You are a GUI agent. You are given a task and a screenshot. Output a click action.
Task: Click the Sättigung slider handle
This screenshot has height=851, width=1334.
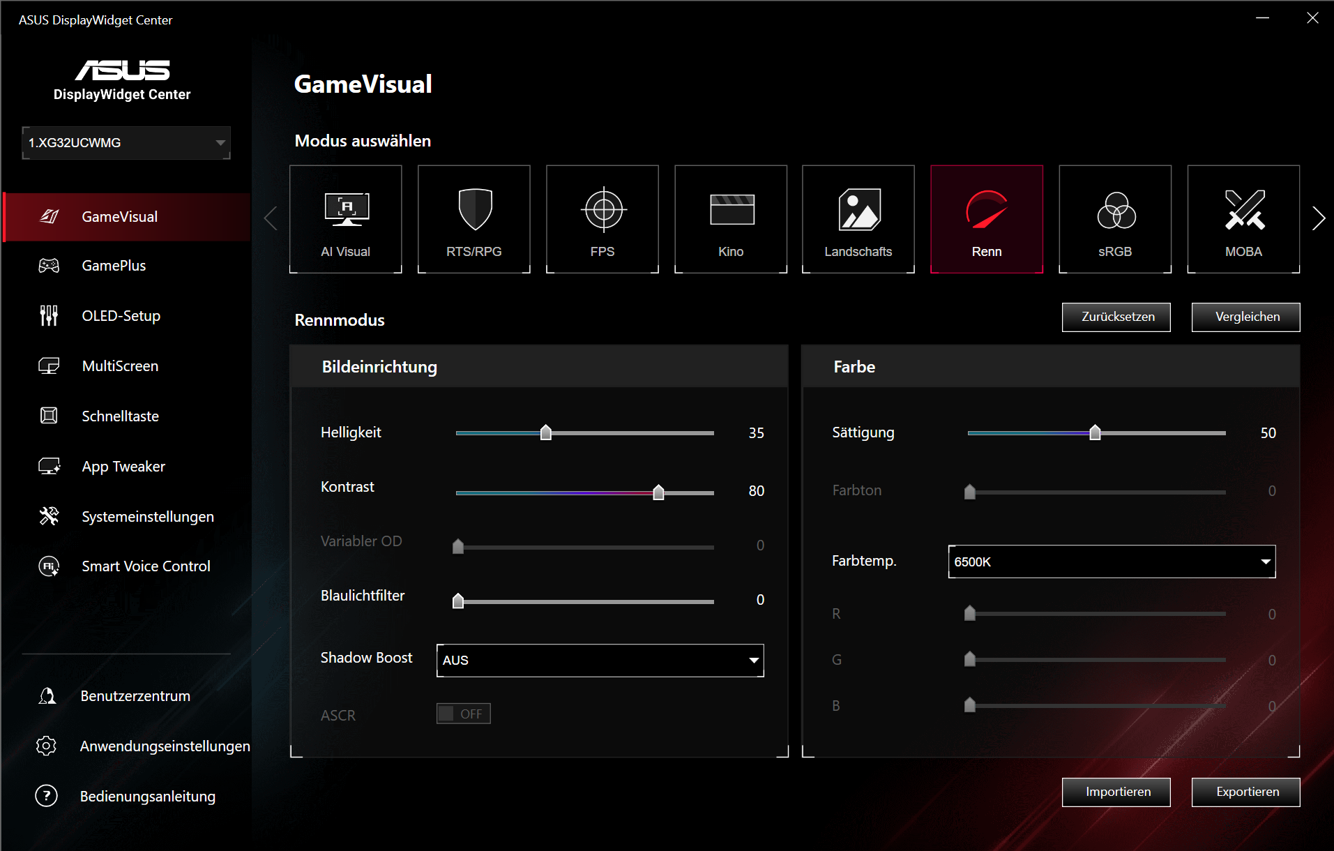click(x=1096, y=432)
